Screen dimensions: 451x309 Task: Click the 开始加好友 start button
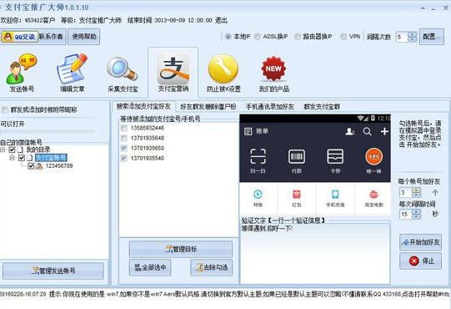pyautogui.click(x=420, y=242)
